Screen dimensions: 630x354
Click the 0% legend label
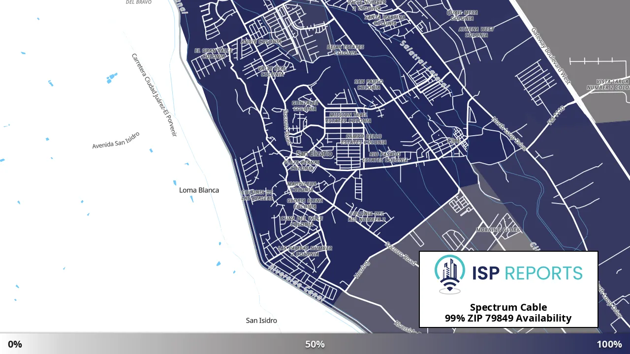coord(15,344)
